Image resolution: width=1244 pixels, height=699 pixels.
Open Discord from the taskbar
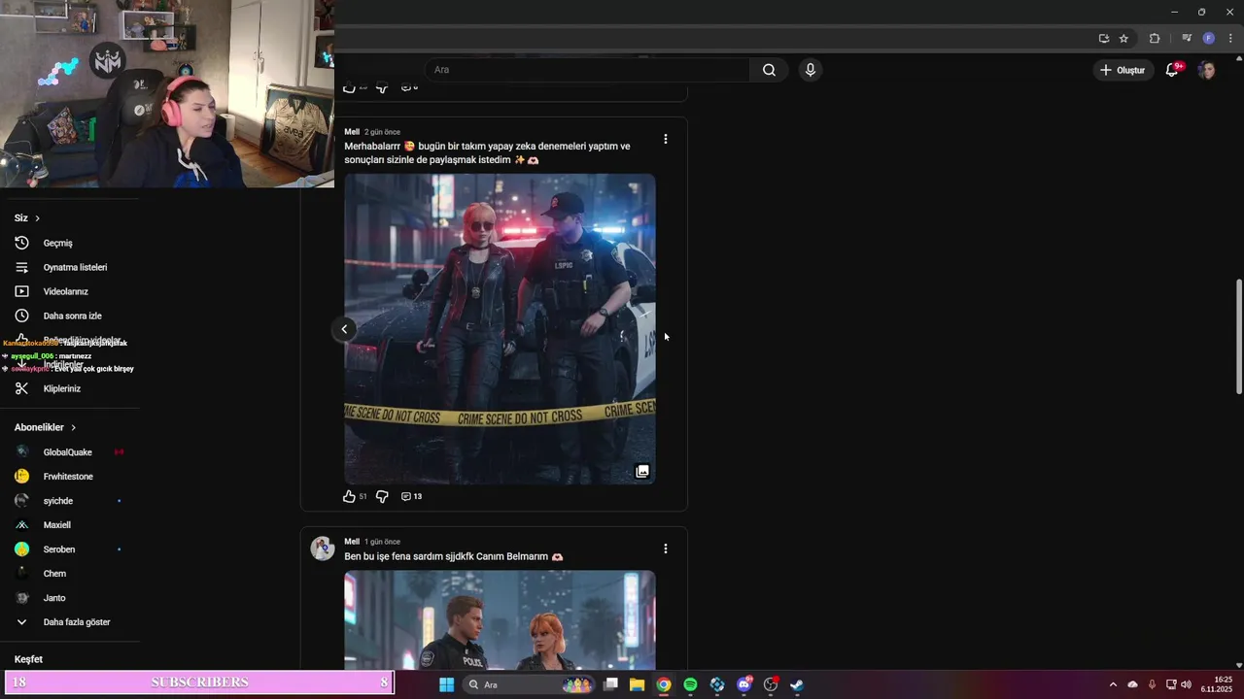point(744,684)
